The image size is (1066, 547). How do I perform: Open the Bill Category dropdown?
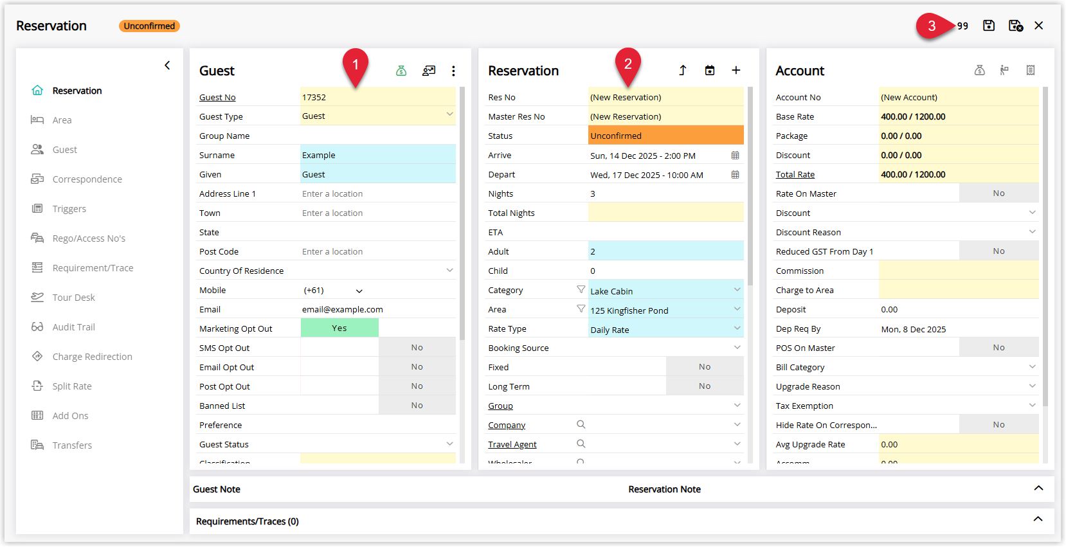(959, 366)
